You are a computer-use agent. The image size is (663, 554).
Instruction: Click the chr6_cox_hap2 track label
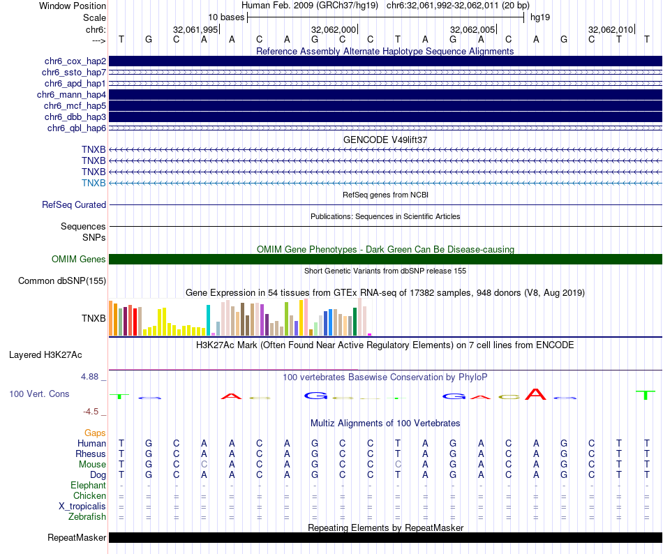pos(75,61)
